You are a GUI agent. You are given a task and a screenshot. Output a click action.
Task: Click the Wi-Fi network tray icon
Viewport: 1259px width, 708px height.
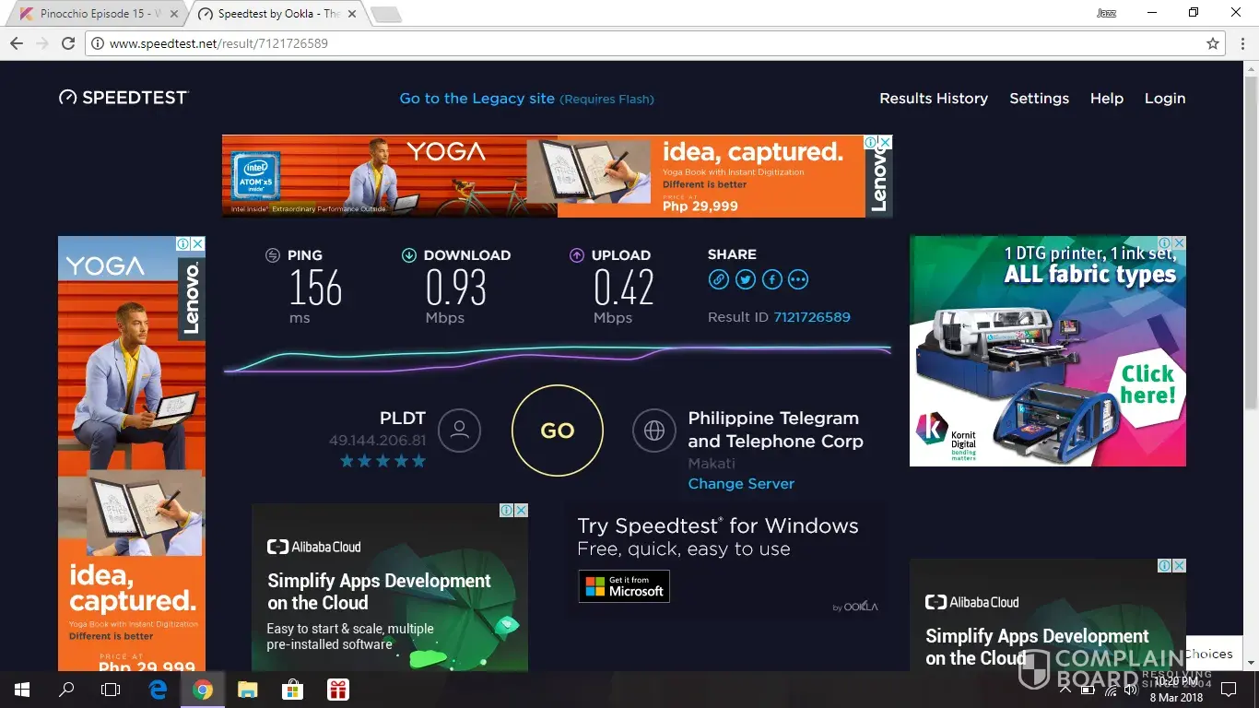tap(1110, 690)
